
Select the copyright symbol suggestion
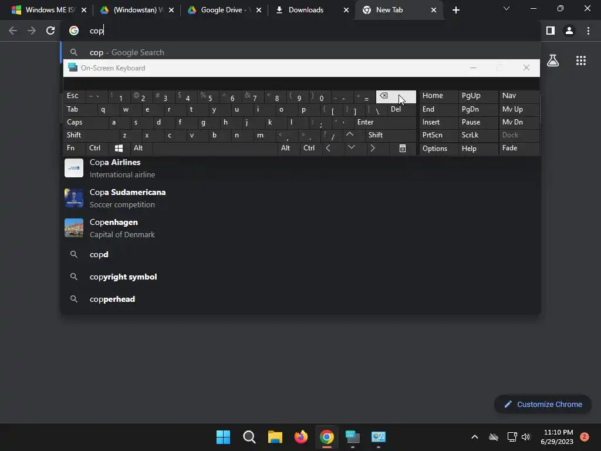(301, 277)
